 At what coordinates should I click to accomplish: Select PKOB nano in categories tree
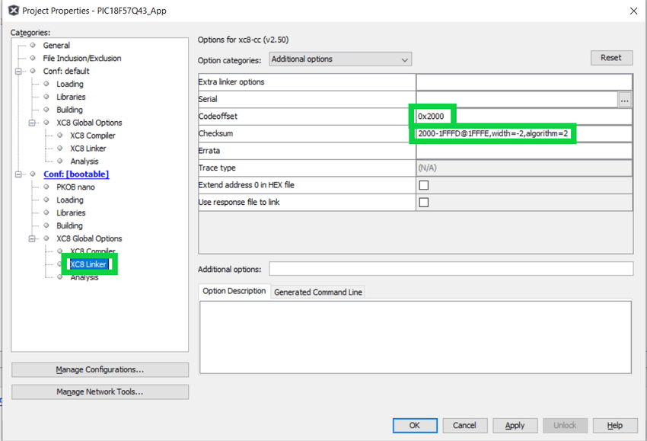pos(75,187)
